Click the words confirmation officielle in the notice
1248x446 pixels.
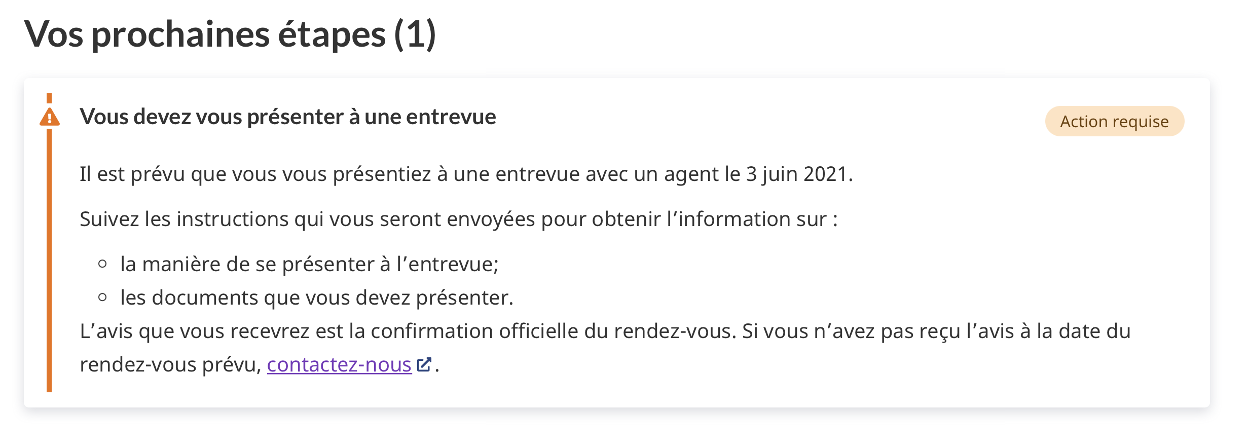point(474,331)
